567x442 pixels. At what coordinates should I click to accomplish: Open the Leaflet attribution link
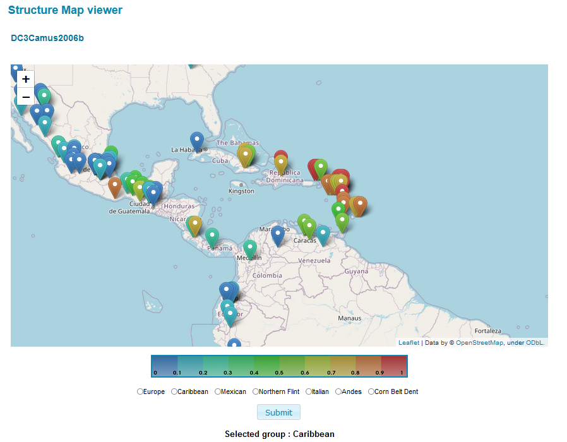pos(409,342)
